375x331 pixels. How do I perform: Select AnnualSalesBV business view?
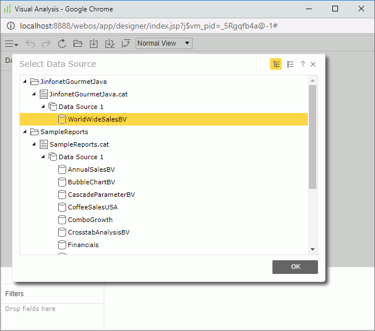91,169
